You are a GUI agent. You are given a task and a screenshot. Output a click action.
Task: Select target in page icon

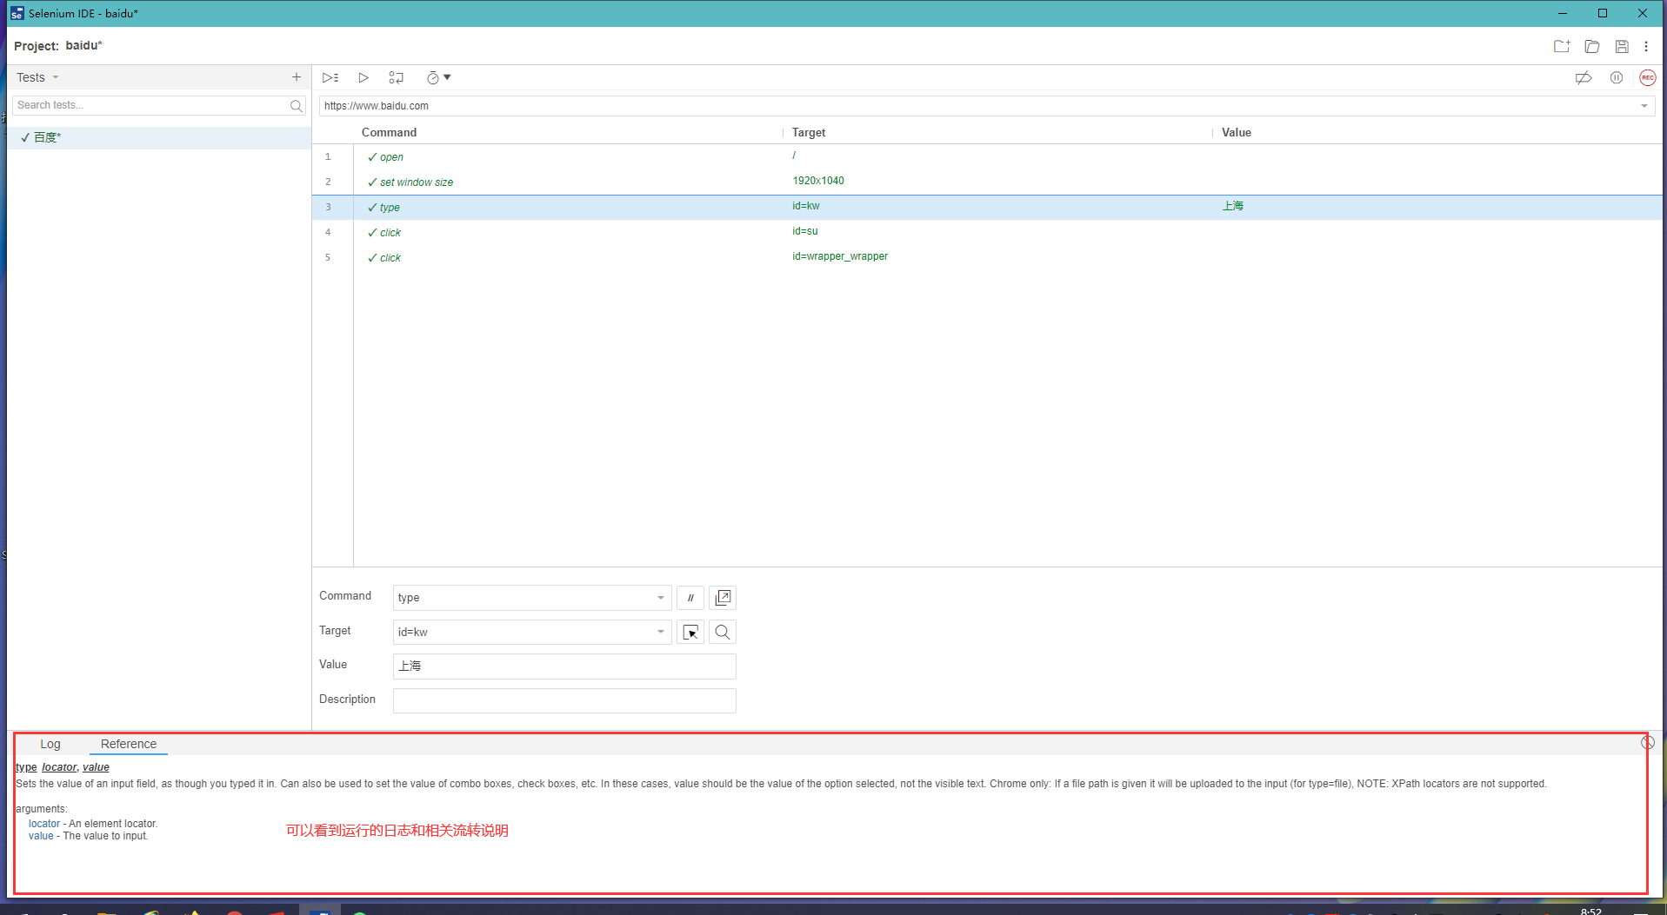(690, 632)
